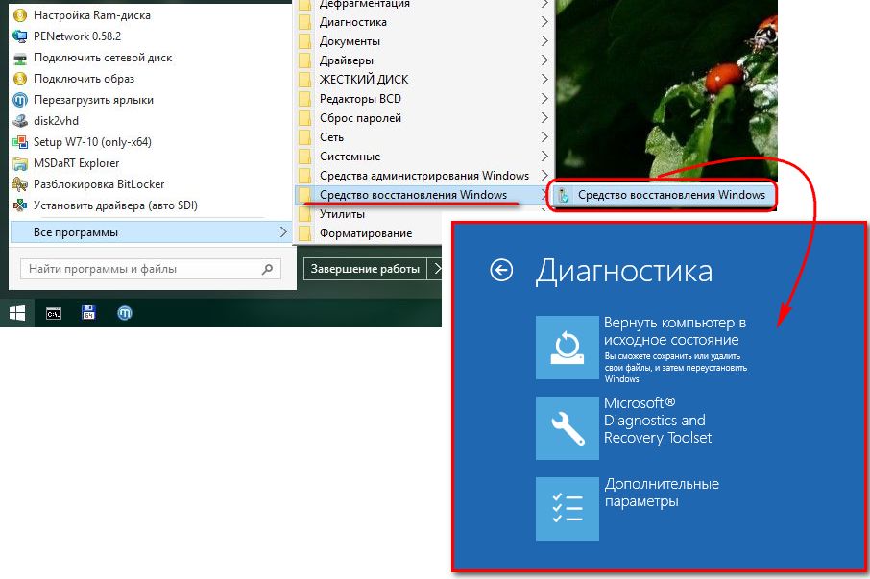Open Настройка Ram-диска icon
Viewport: 870px width, 579px height.
pos(20,15)
